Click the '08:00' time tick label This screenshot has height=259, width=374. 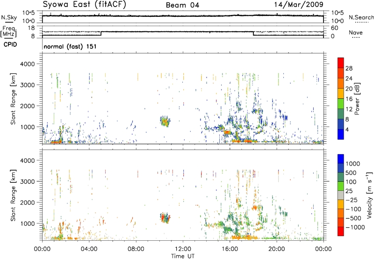pyautogui.click(x=136, y=249)
